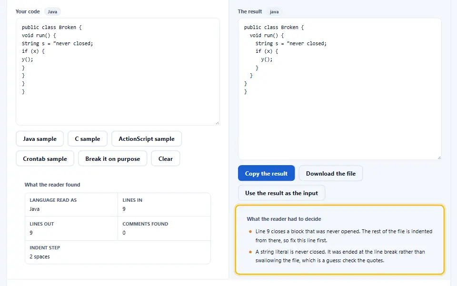457x286 pixels.
Task: Click the Java badge beside Your code
Action: tap(52, 11)
